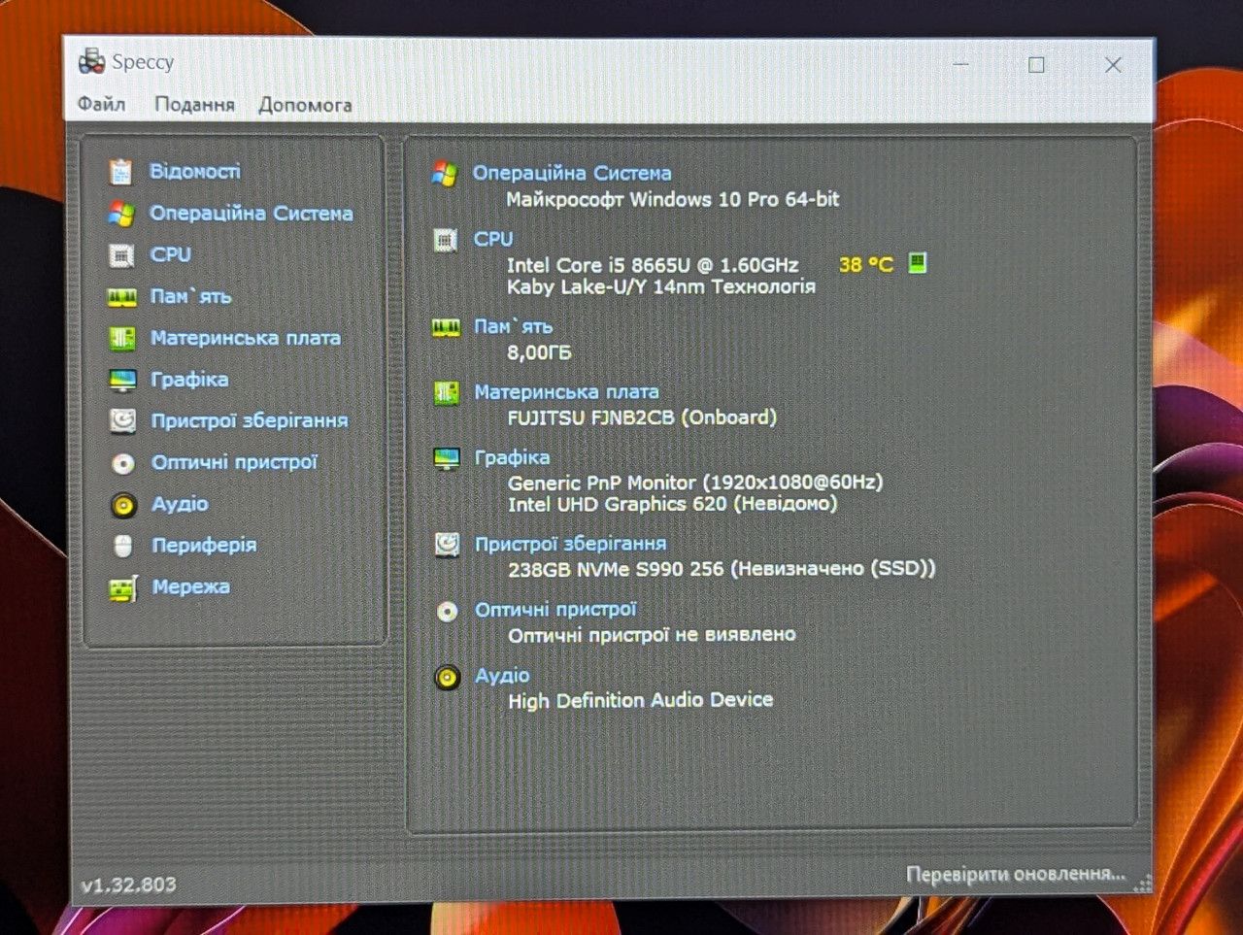Select Графіка in the sidebar
This screenshot has width=1243, height=935.
[189, 380]
